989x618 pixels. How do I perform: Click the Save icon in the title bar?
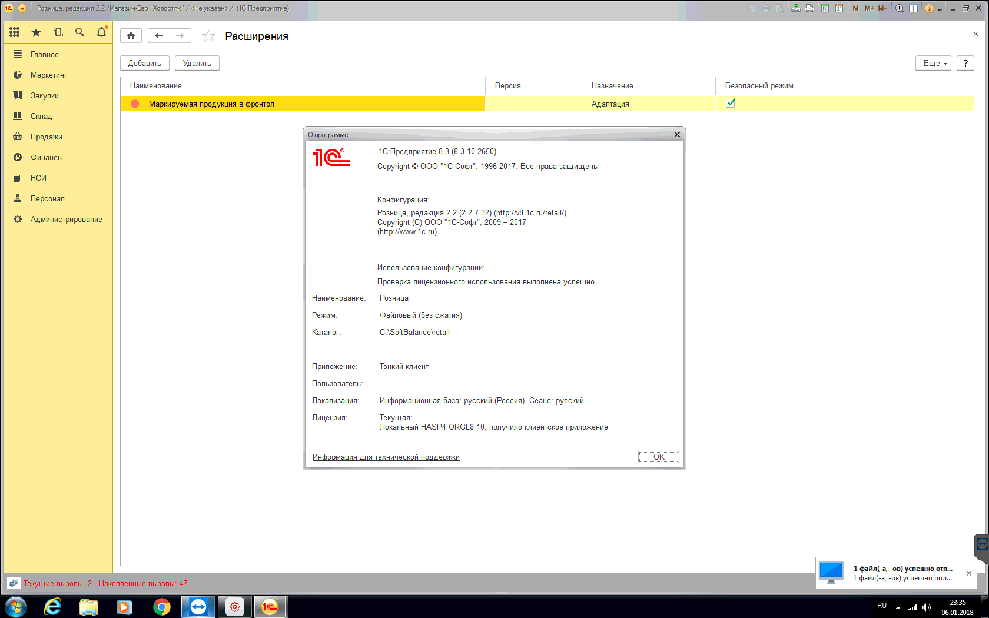coord(752,8)
